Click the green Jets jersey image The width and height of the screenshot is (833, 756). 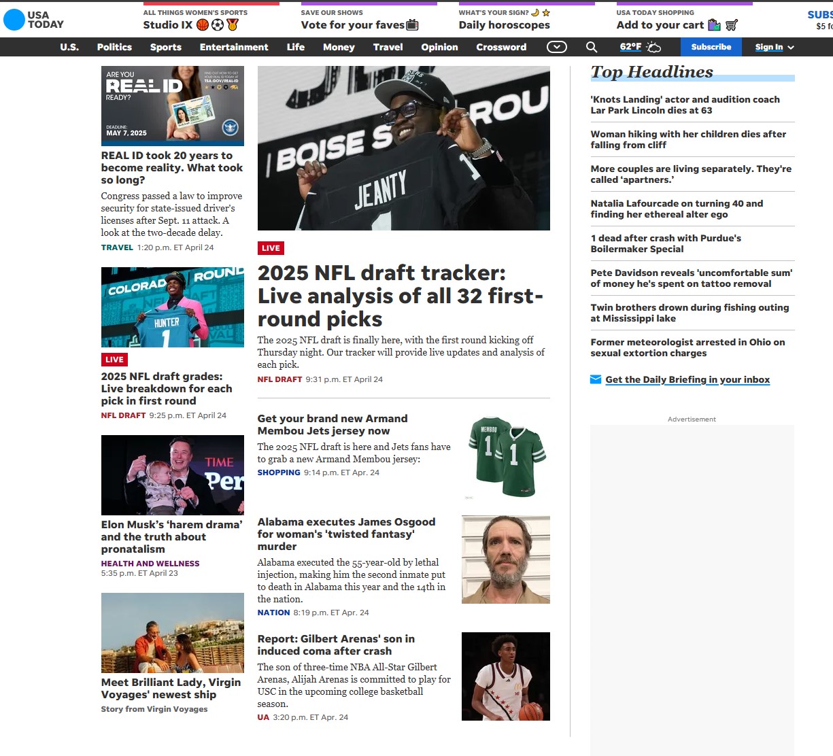coord(506,456)
